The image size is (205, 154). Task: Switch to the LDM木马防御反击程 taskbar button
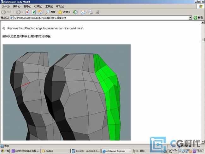coord(26,151)
